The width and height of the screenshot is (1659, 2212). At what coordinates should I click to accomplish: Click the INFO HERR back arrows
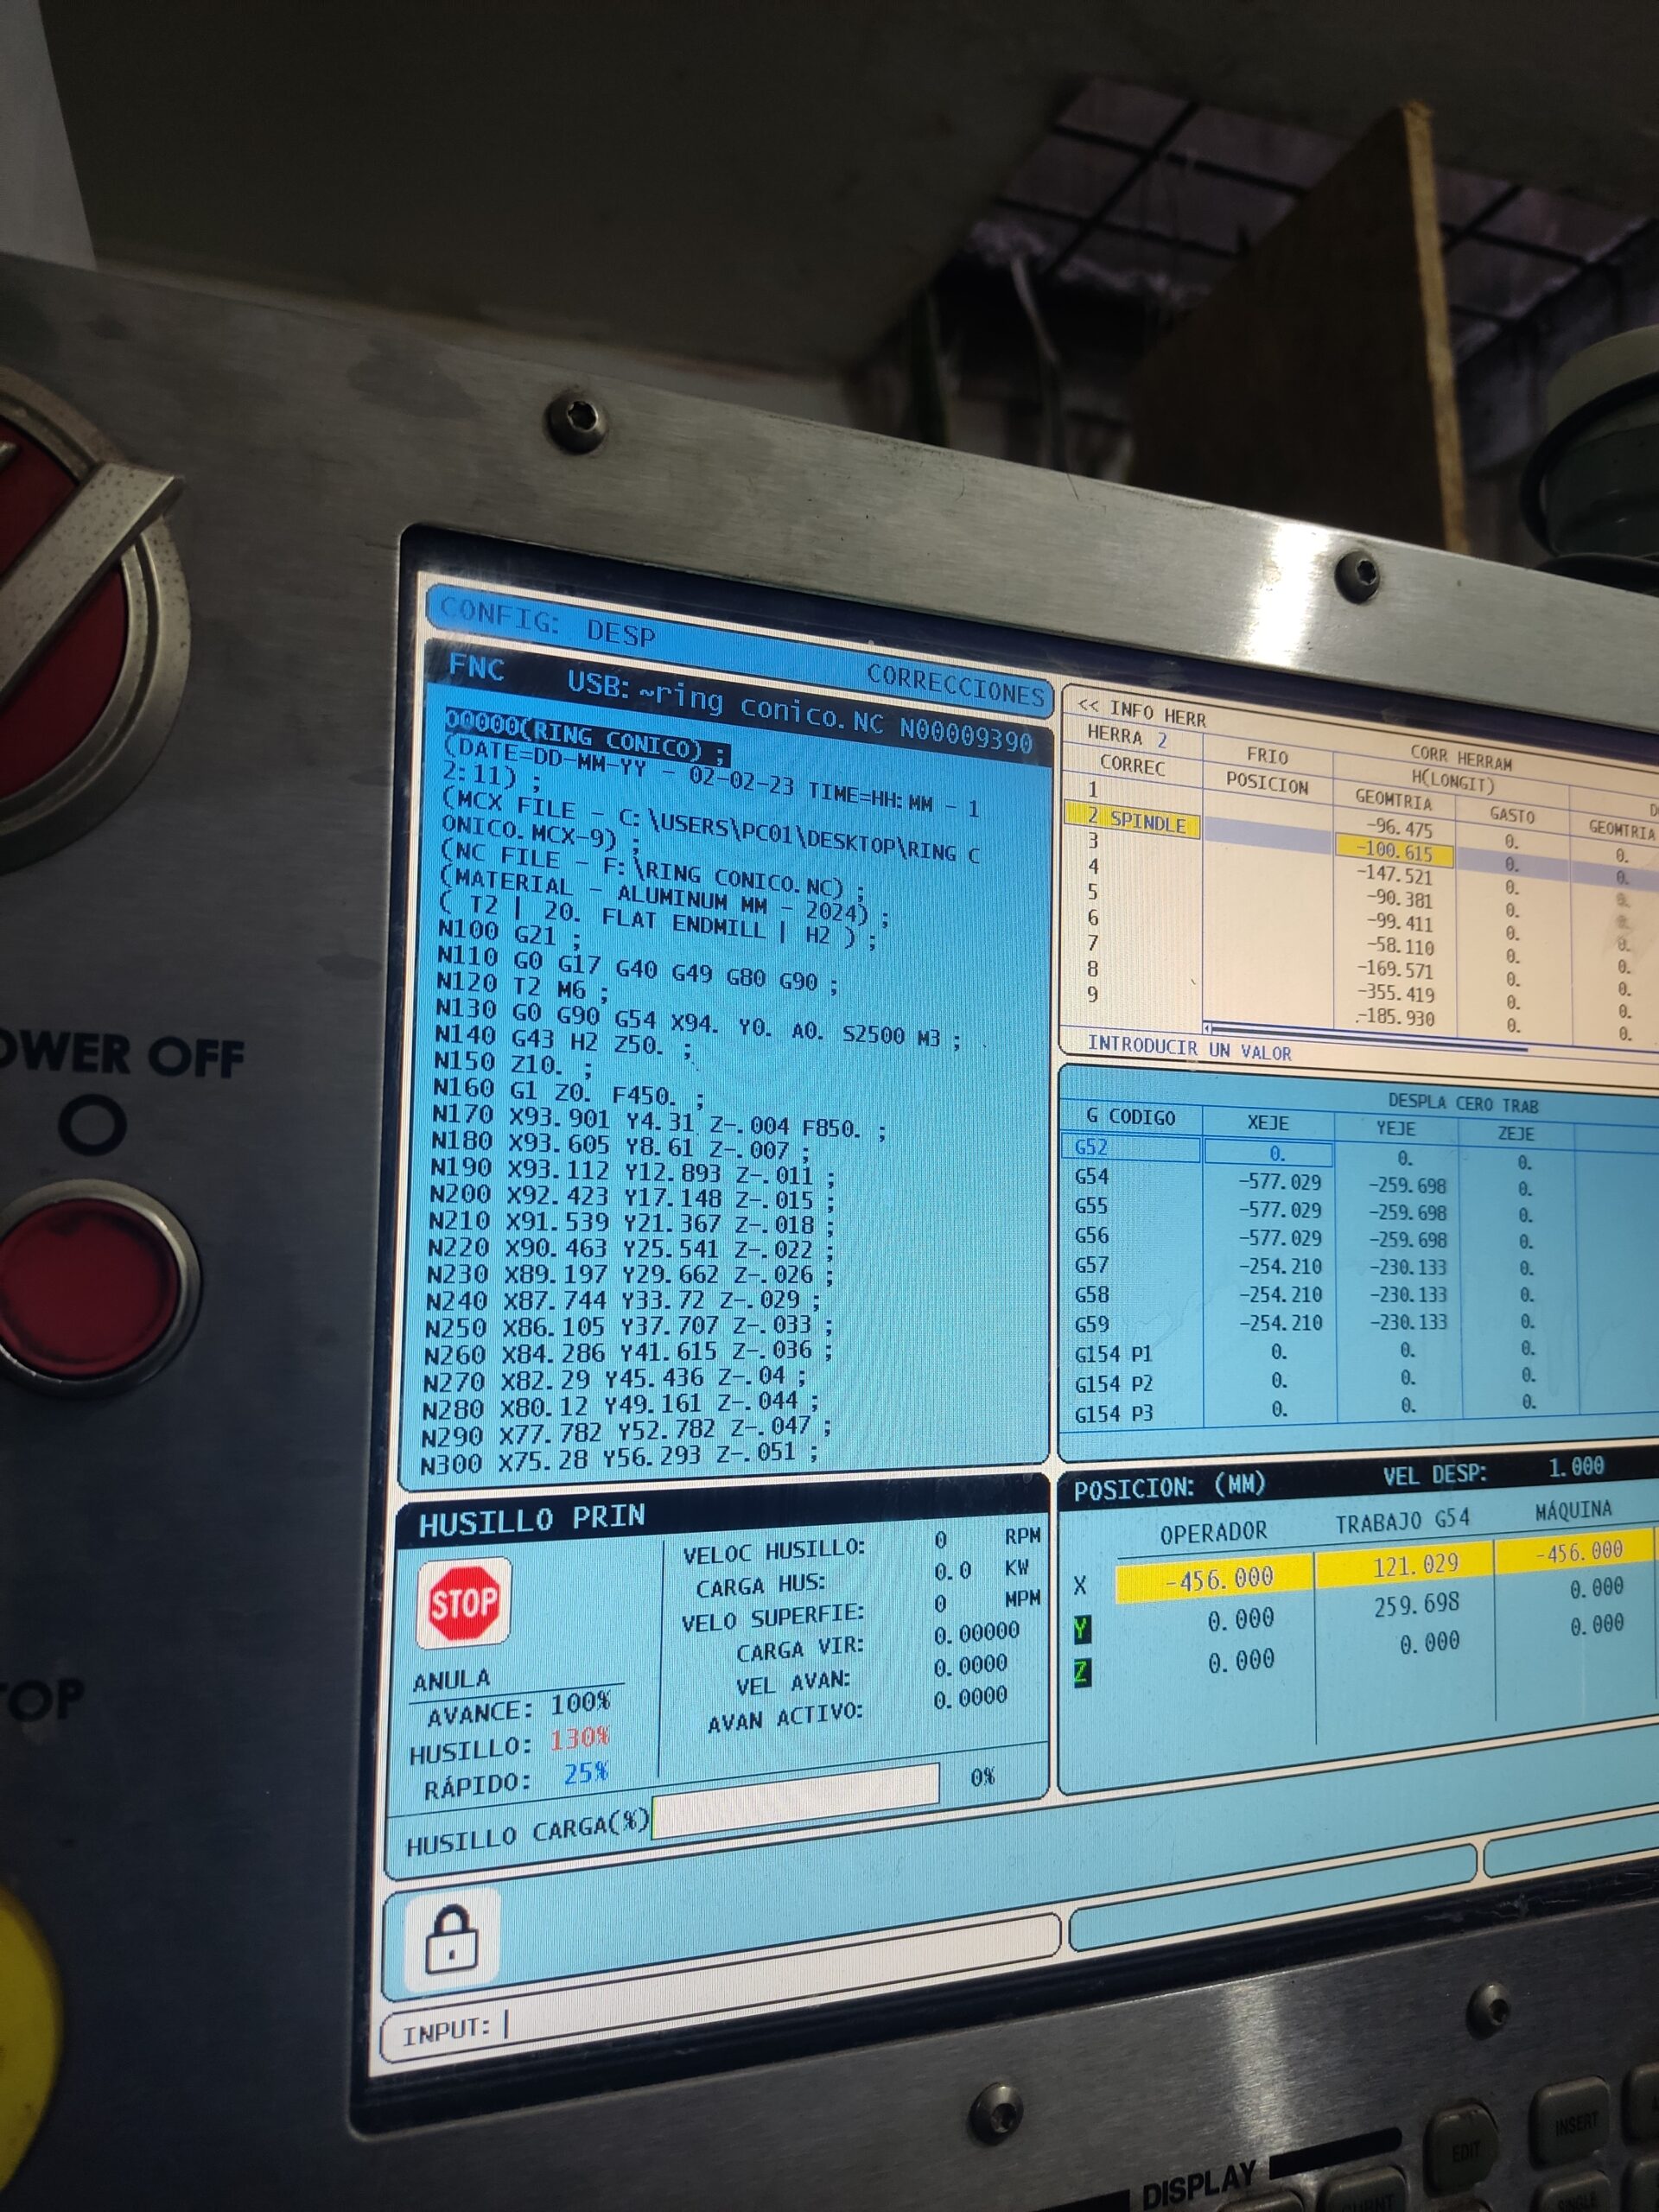tap(1087, 705)
